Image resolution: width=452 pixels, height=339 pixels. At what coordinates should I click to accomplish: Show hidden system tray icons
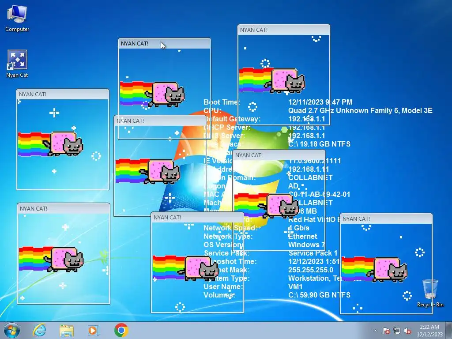(375, 331)
